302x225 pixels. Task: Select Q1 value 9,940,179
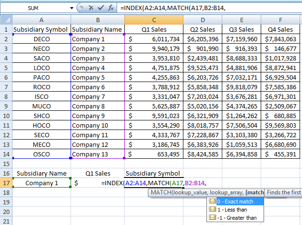pos(154,49)
